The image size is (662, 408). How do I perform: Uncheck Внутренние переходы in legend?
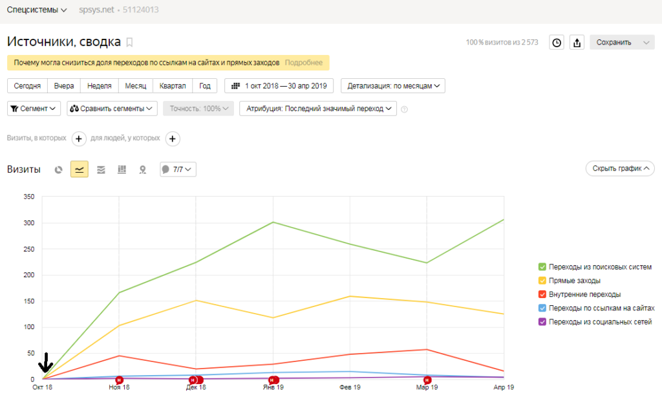pyautogui.click(x=542, y=294)
